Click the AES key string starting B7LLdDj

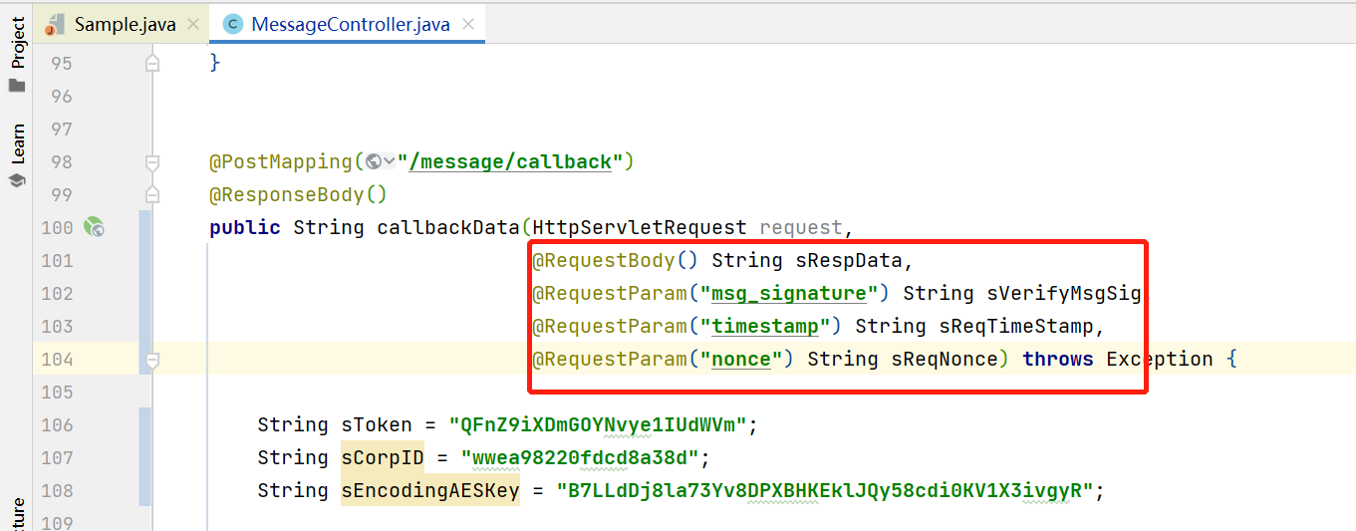click(825, 490)
